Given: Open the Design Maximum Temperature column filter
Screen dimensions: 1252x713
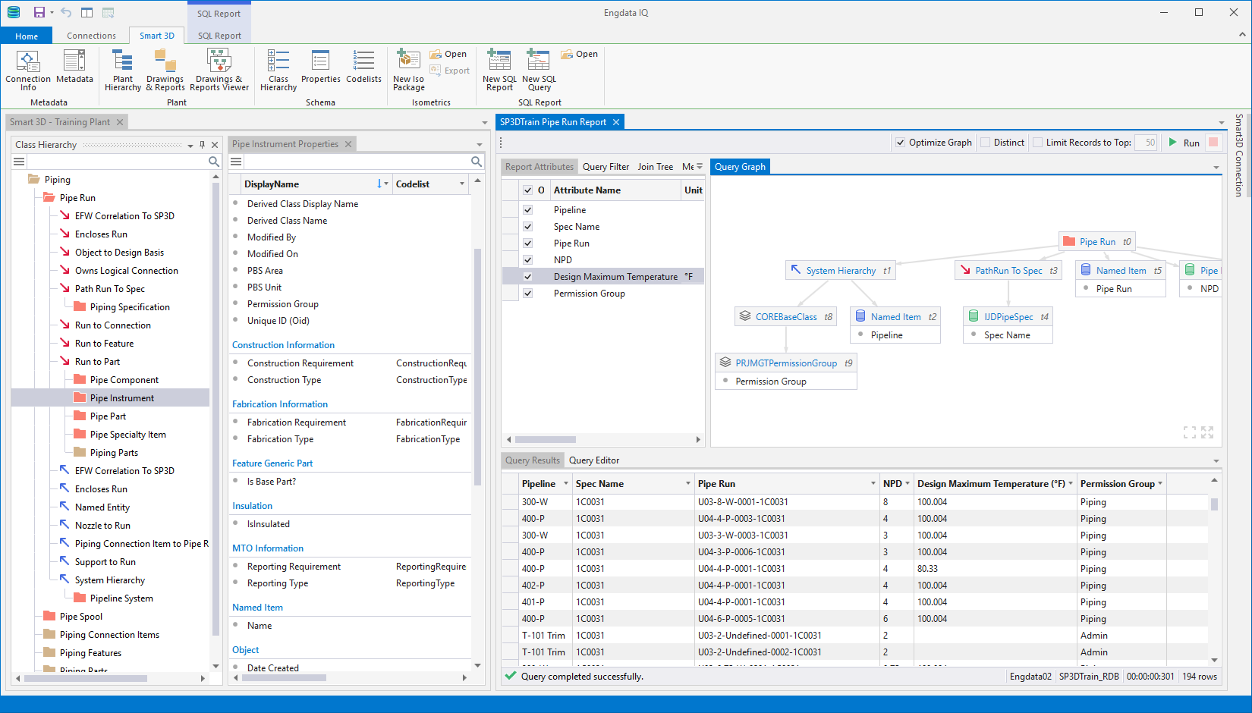Looking at the screenshot, I should coord(1071,484).
